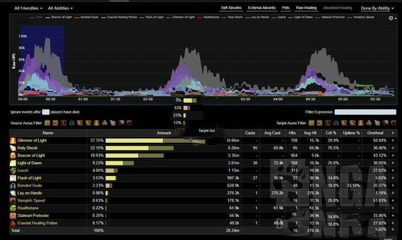
Task: Toggle the Holy Shock series in the chart legend
Action: pos(232,17)
